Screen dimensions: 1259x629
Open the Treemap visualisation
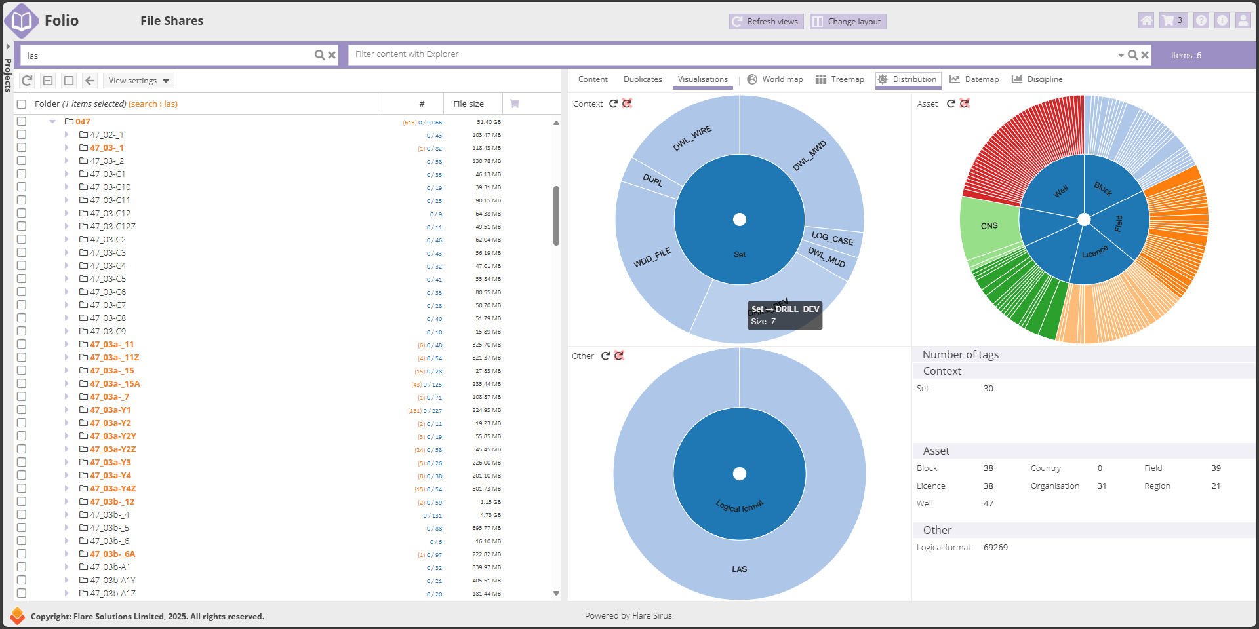[840, 79]
